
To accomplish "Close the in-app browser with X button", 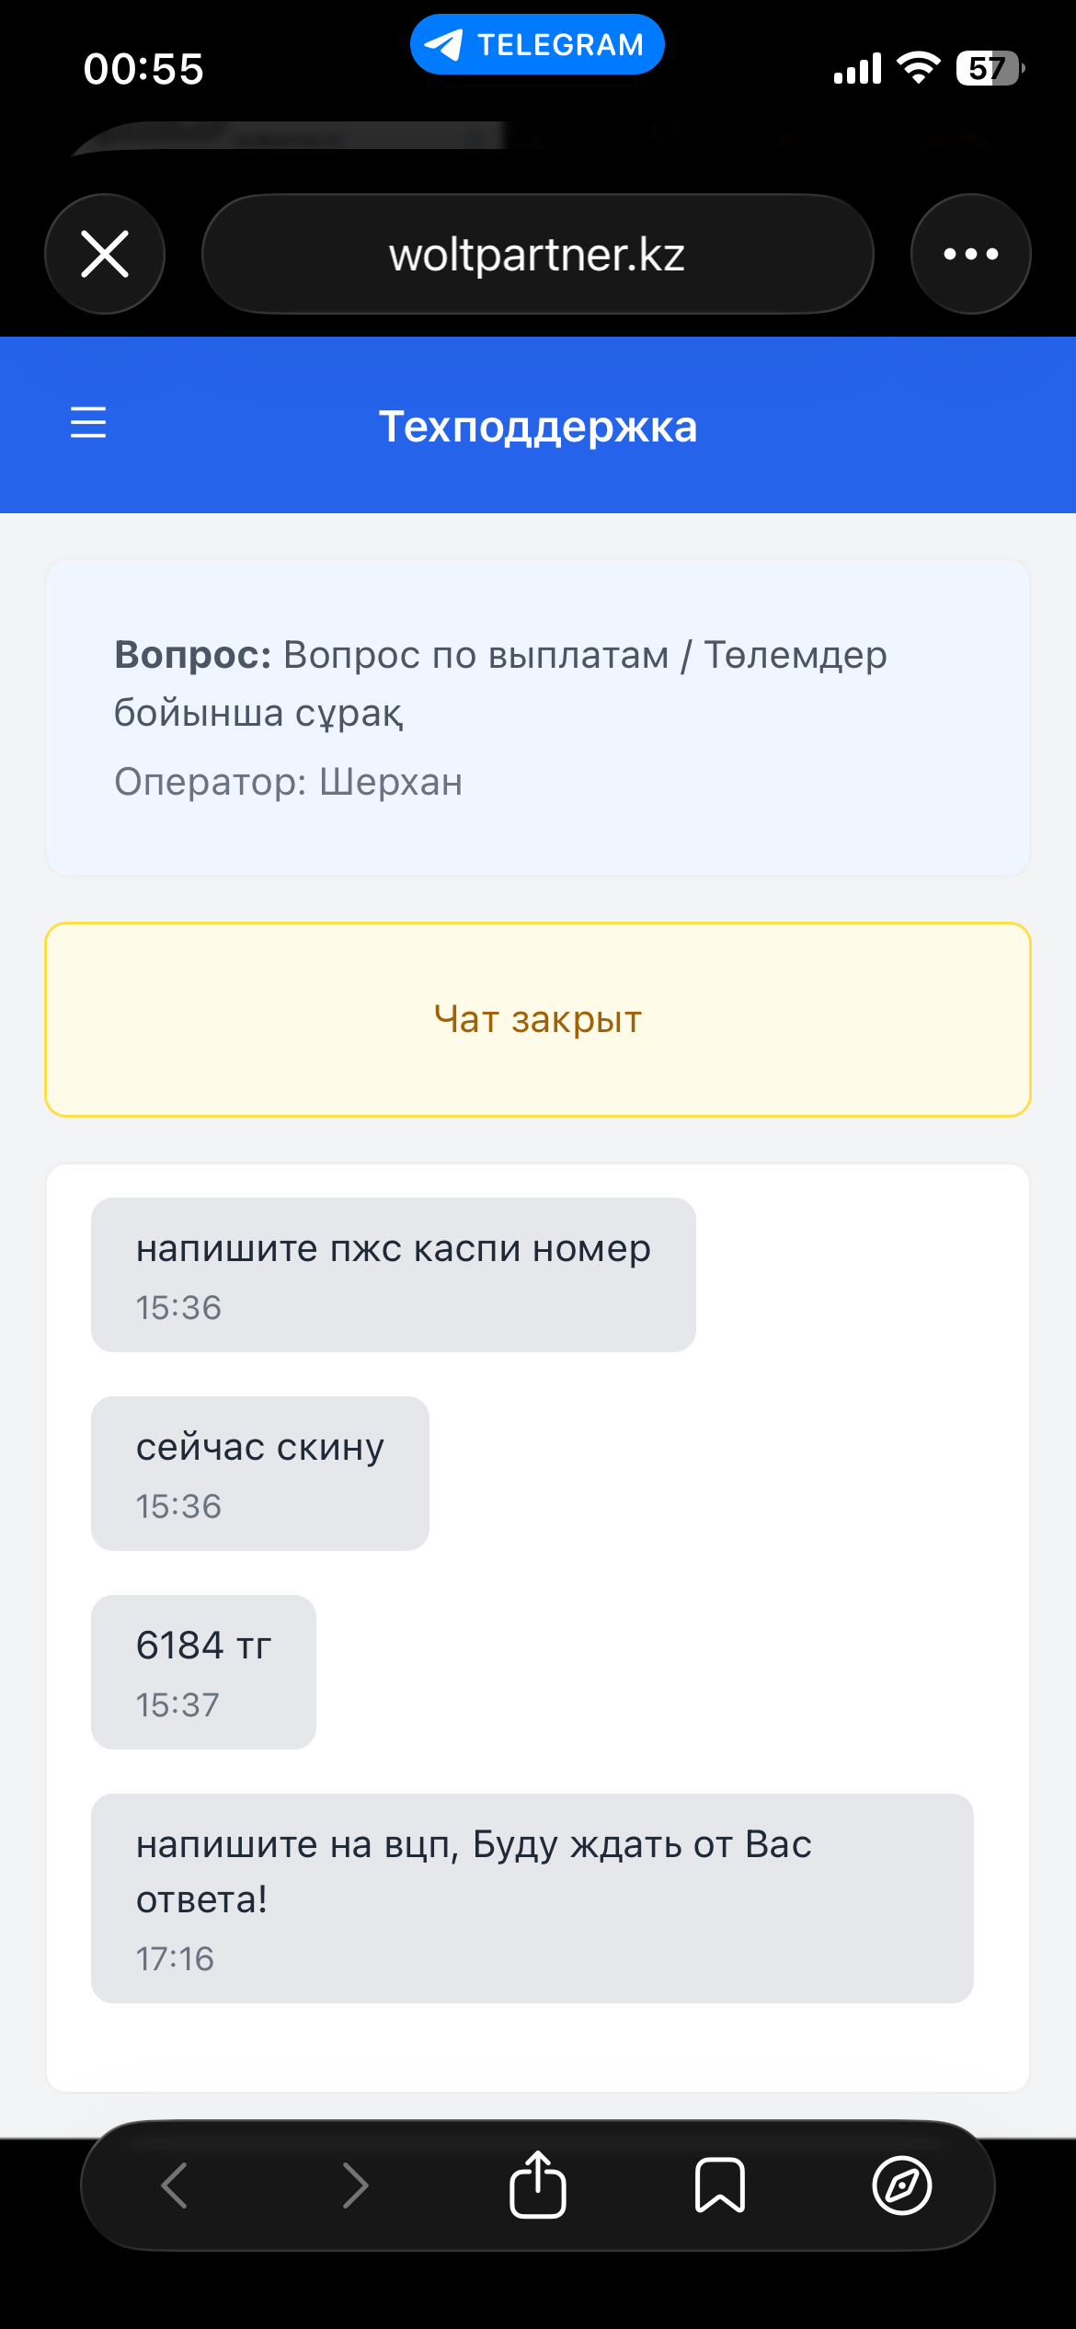I will pos(105,254).
